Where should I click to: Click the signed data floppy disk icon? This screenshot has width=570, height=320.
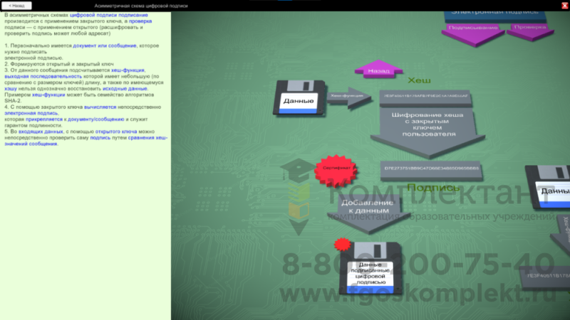pos(370,270)
